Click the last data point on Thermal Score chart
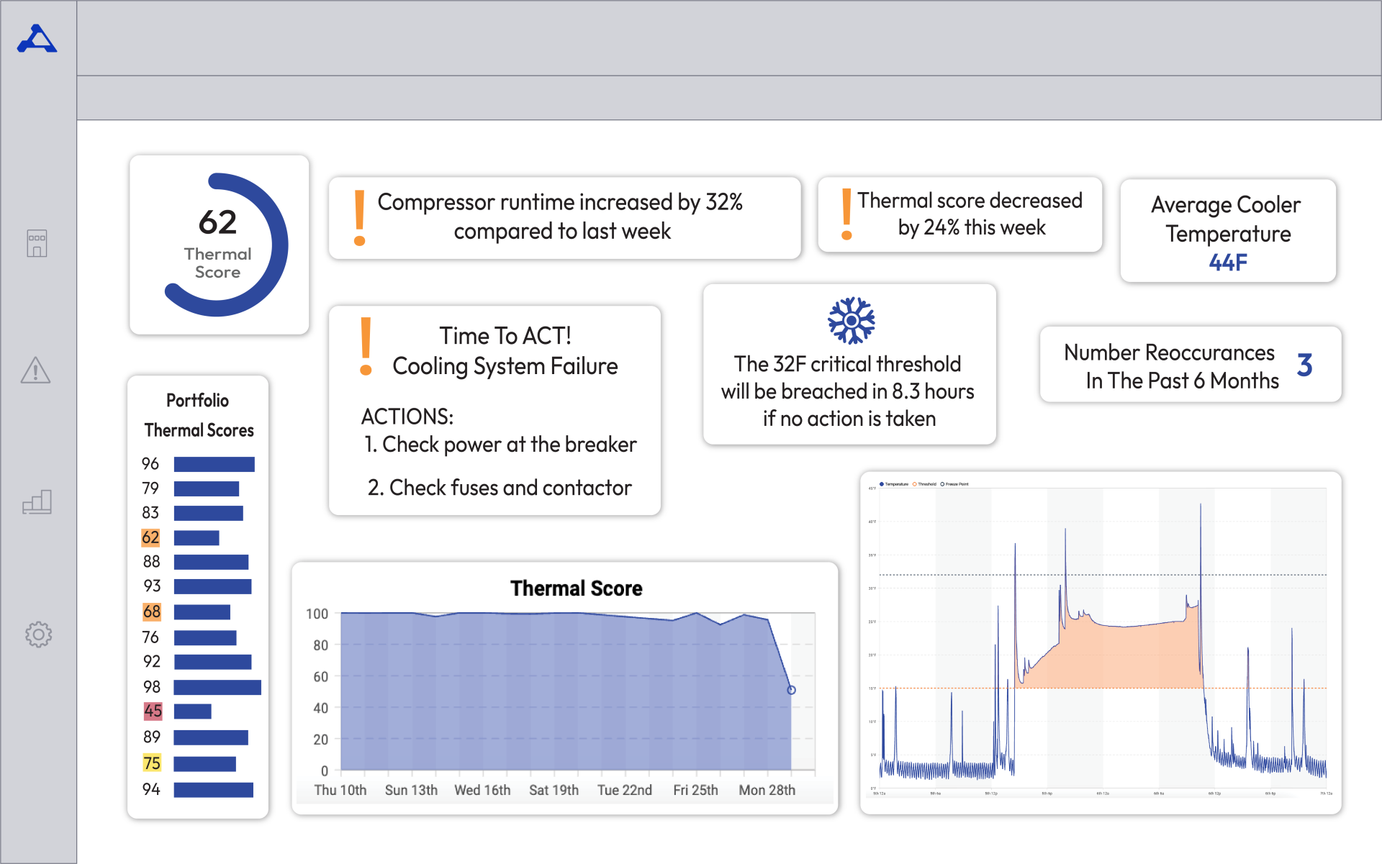1382x864 pixels. coord(791,690)
